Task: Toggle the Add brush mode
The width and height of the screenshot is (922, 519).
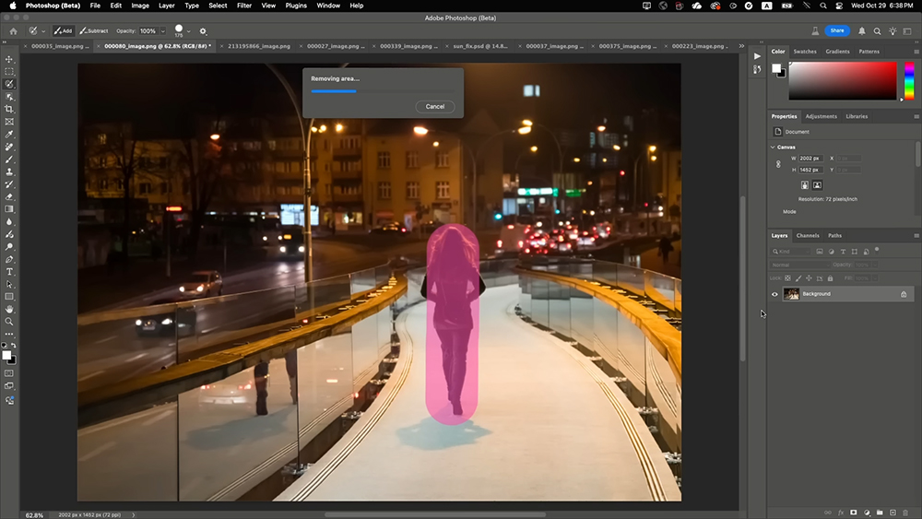Action: (x=63, y=30)
